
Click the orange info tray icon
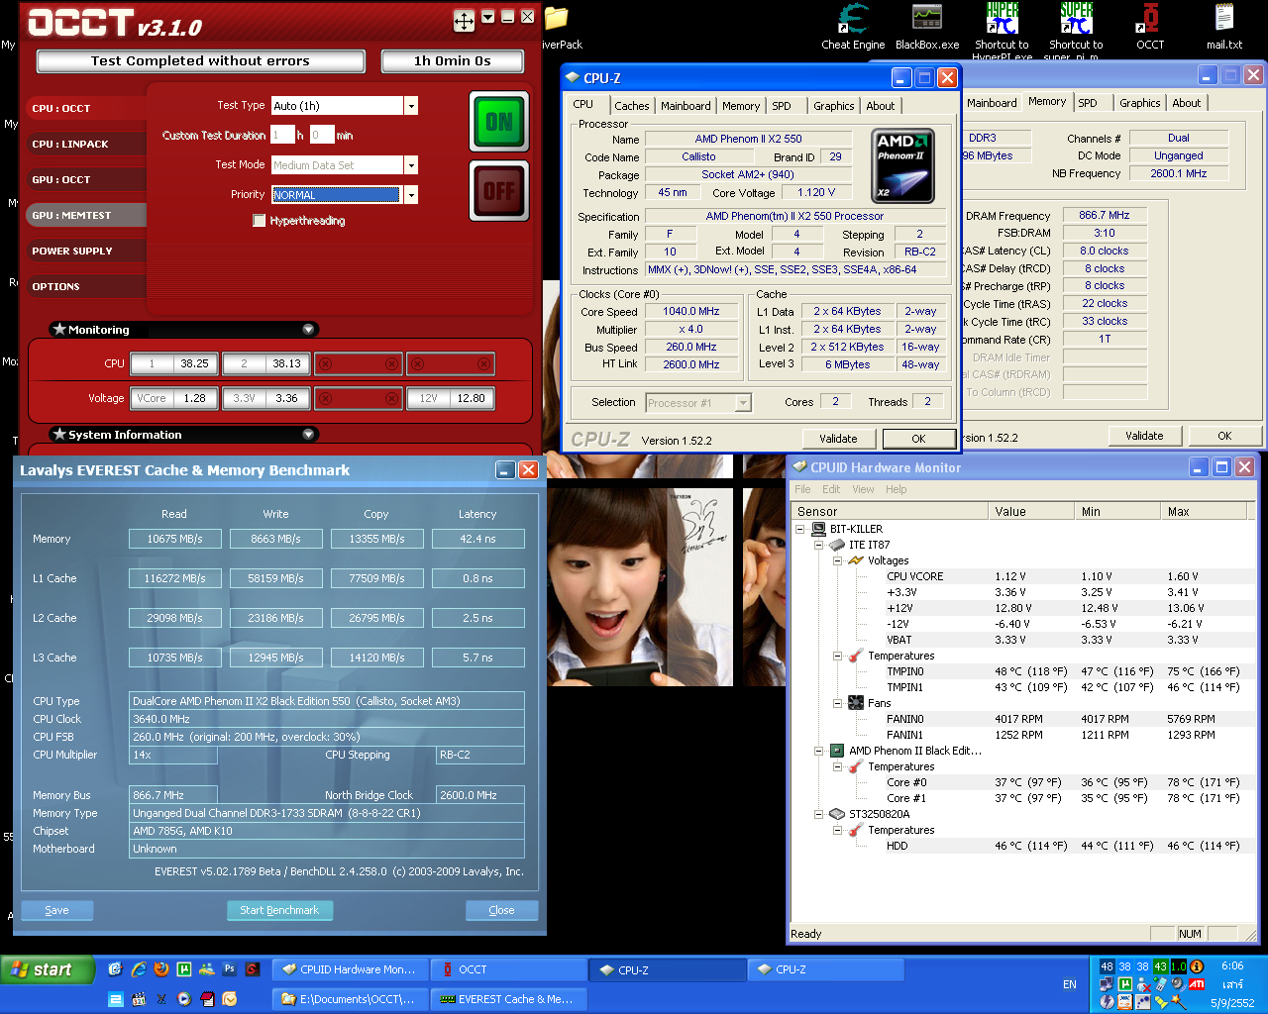point(1197,966)
